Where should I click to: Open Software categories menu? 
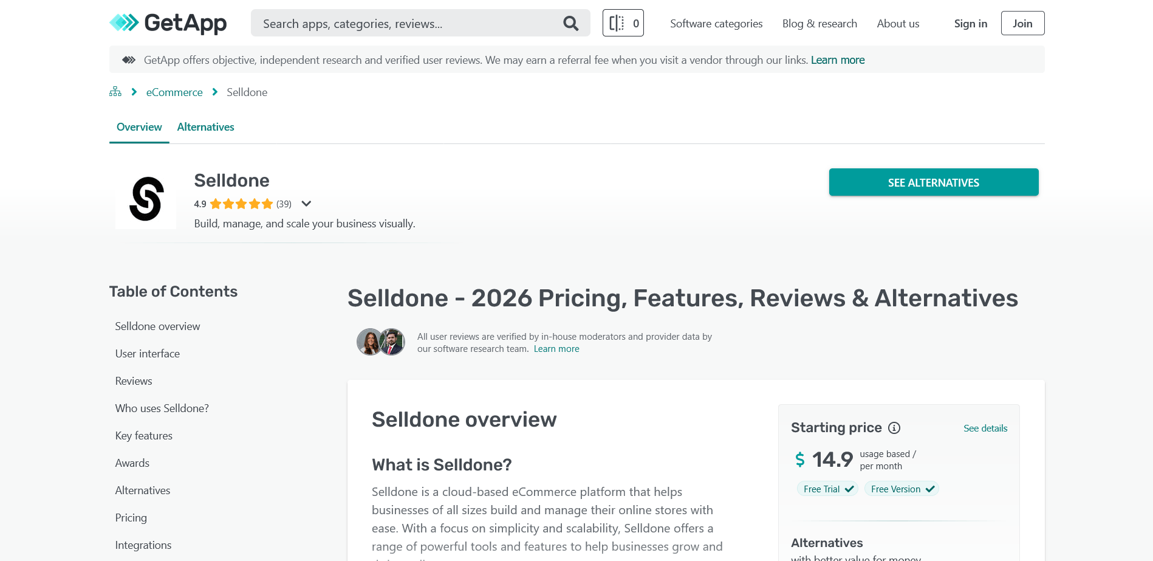coord(716,24)
